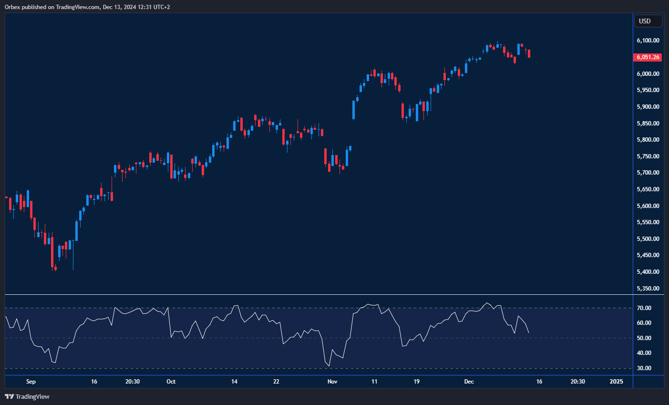Select the 6,000.00 price axis label

[648, 74]
